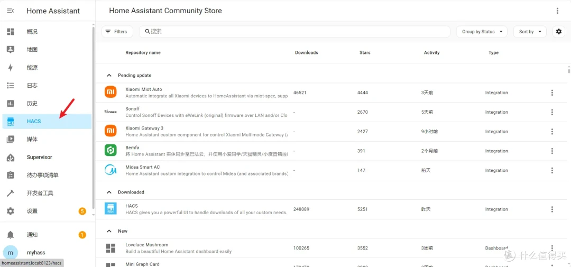
Task: Collapse the sidebar menu icon
Action: (x=11, y=11)
